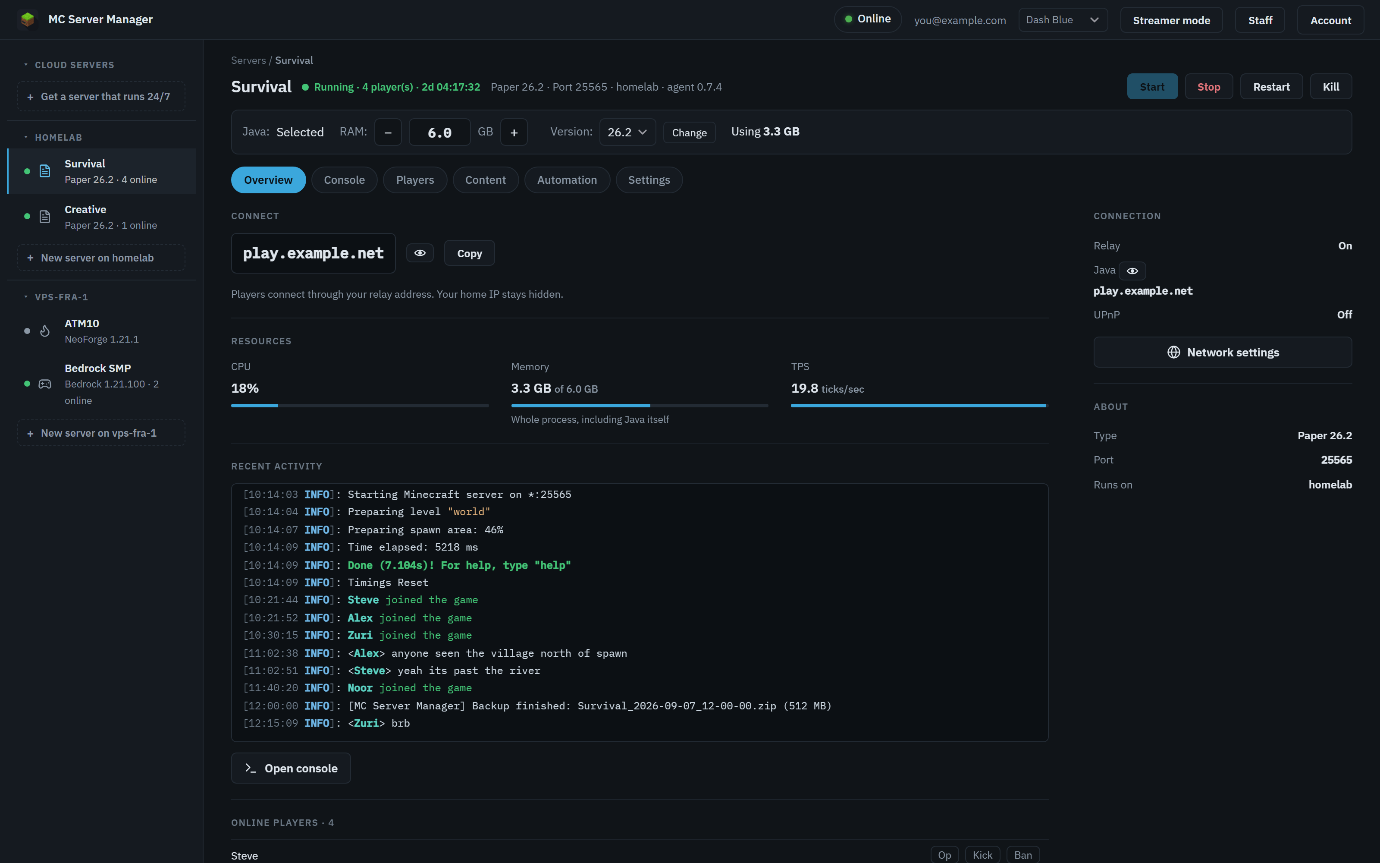Open the Staff page
The image size is (1380, 863).
(1260, 20)
